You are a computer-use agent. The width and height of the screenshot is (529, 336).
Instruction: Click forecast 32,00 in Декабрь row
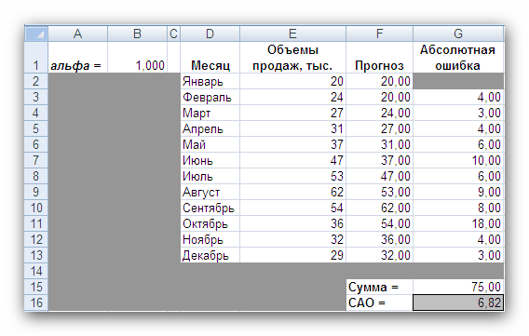(x=380, y=255)
